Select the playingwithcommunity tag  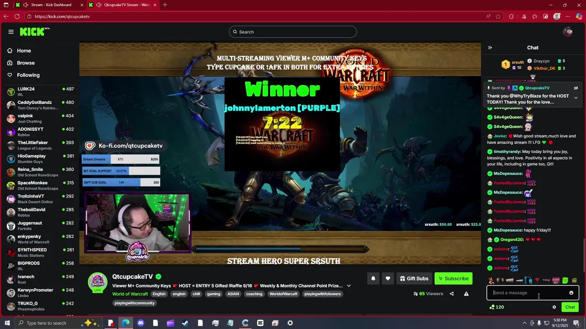[134, 303]
